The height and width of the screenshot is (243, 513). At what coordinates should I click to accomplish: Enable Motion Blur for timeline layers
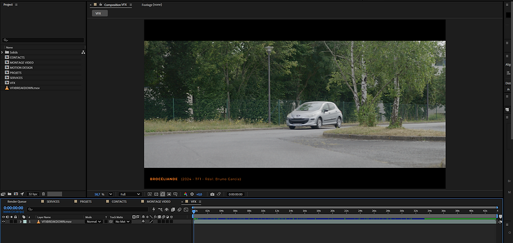click(x=179, y=209)
